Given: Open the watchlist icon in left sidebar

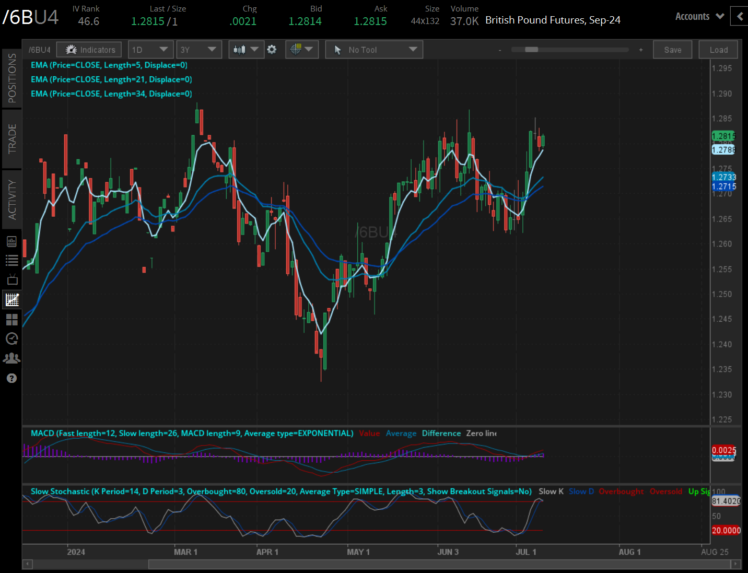Looking at the screenshot, I should 11,260.
